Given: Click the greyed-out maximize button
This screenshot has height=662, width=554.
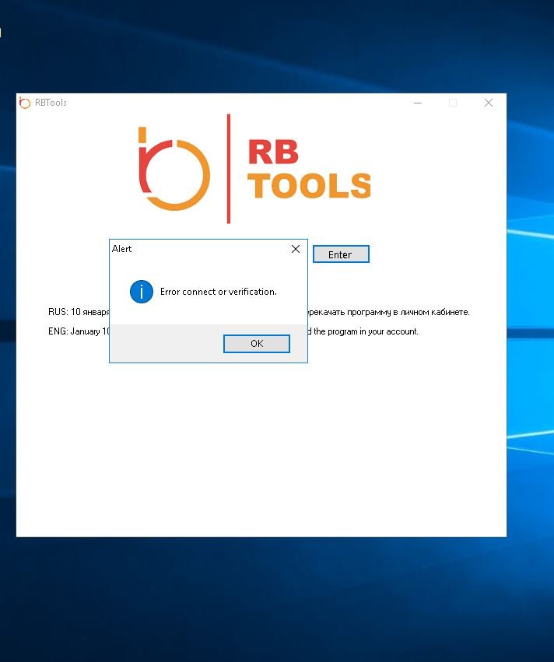Looking at the screenshot, I should coord(453,103).
